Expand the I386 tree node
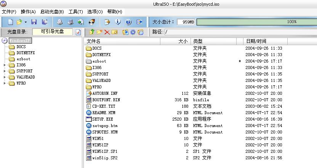 point(5,65)
